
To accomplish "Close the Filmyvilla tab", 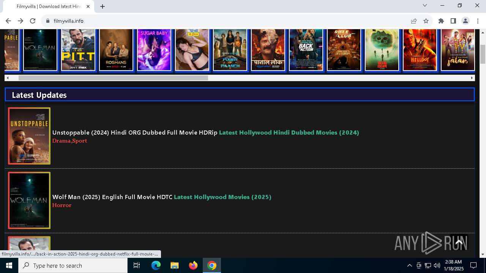I will pyautogui.click(x=88, y=6).
